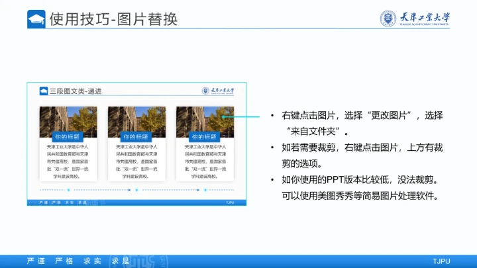Select the bullet beginning 右键点击图片，选择“更改图片”

[362, 123]
